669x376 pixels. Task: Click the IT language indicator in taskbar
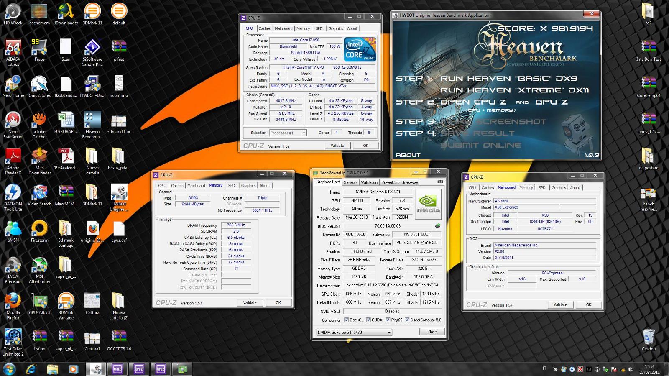[x=544, y=368]
